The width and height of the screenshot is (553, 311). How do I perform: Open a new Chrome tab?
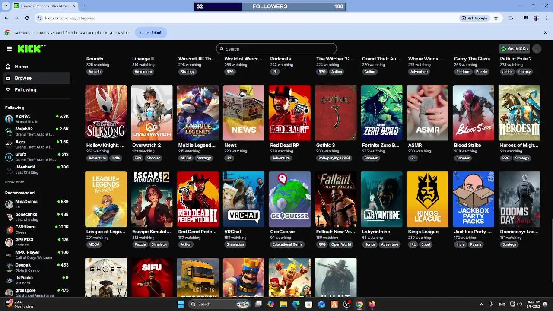pos(84,6)
